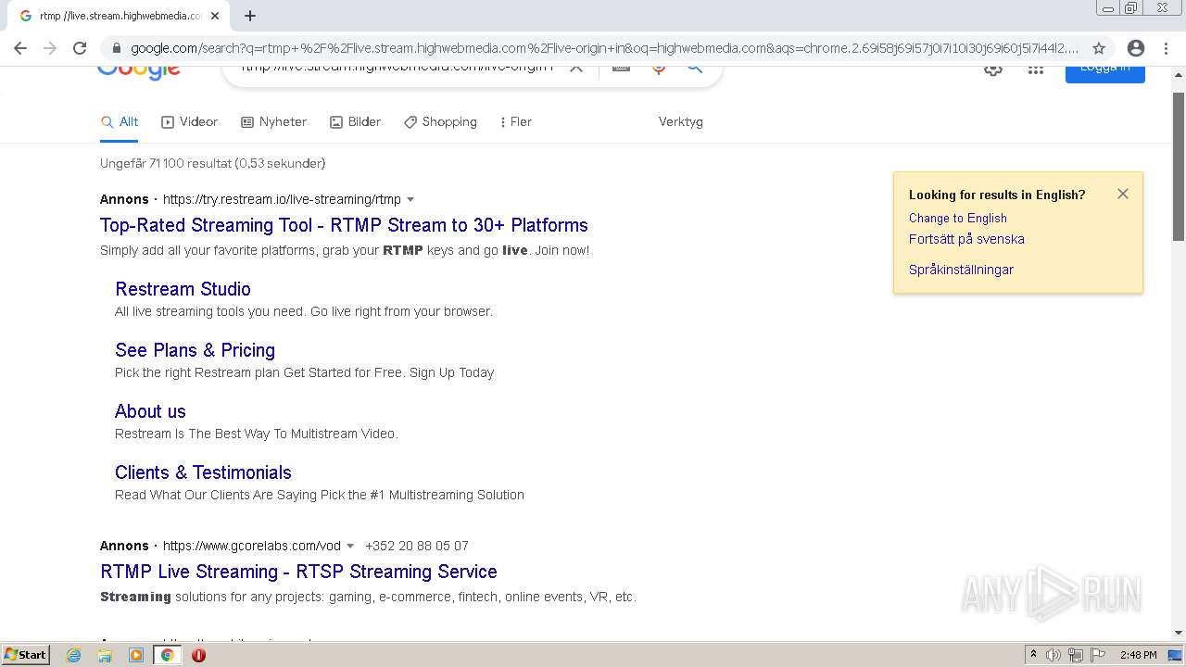This screenshot has width=1186, height=667.
Task: Open Google settings gear icon
Action: pyautogui.click(x=993, y=69)
